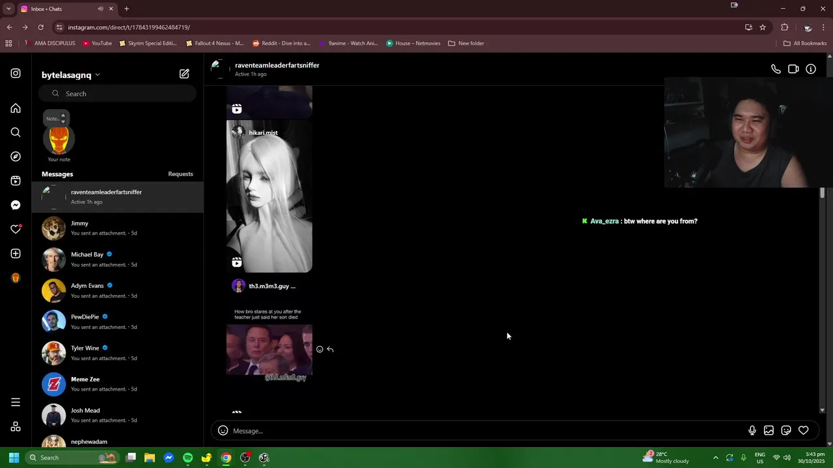Start new message compose icon

(184, 74)
